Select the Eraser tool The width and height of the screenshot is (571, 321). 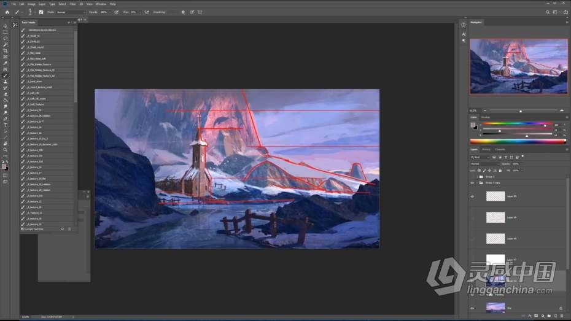click(x=5, y=95)
